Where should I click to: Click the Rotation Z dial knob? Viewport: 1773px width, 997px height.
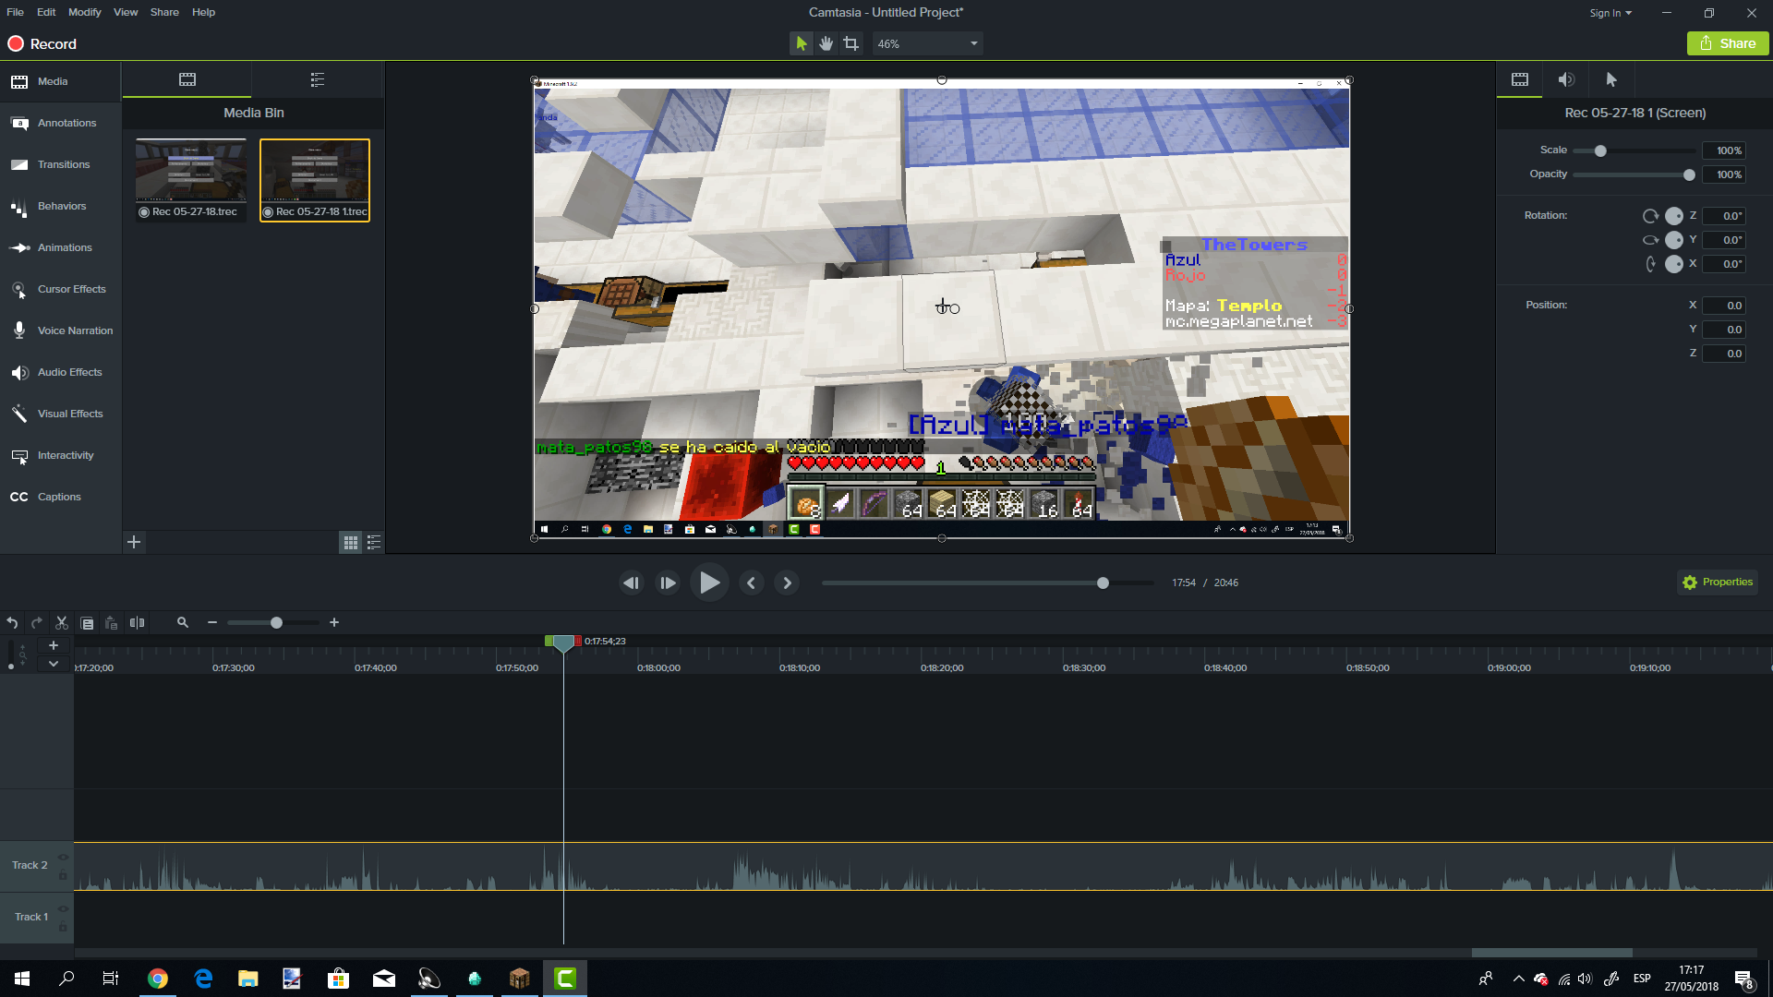pos(1674,216)
